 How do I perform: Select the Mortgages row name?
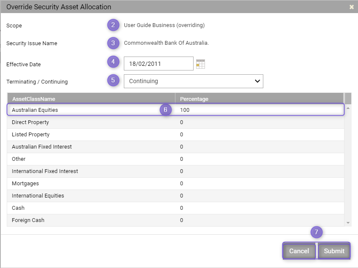tap(25, 184)
